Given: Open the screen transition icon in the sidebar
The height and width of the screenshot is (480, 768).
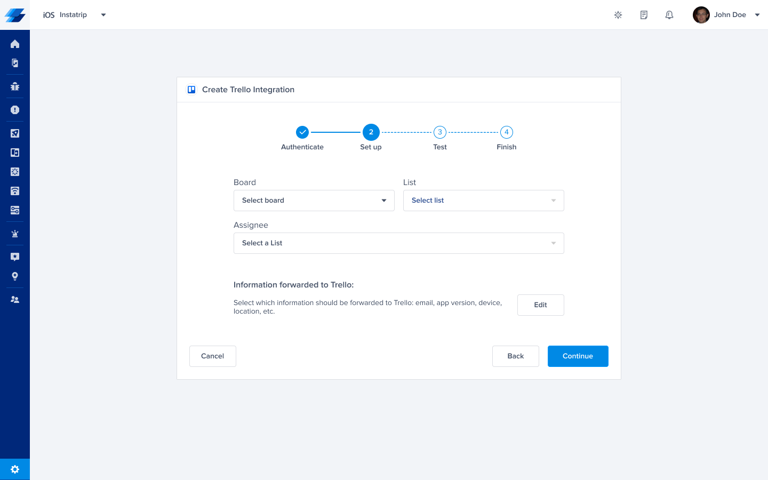Looking at the screenshot, I should pos(15,153).
